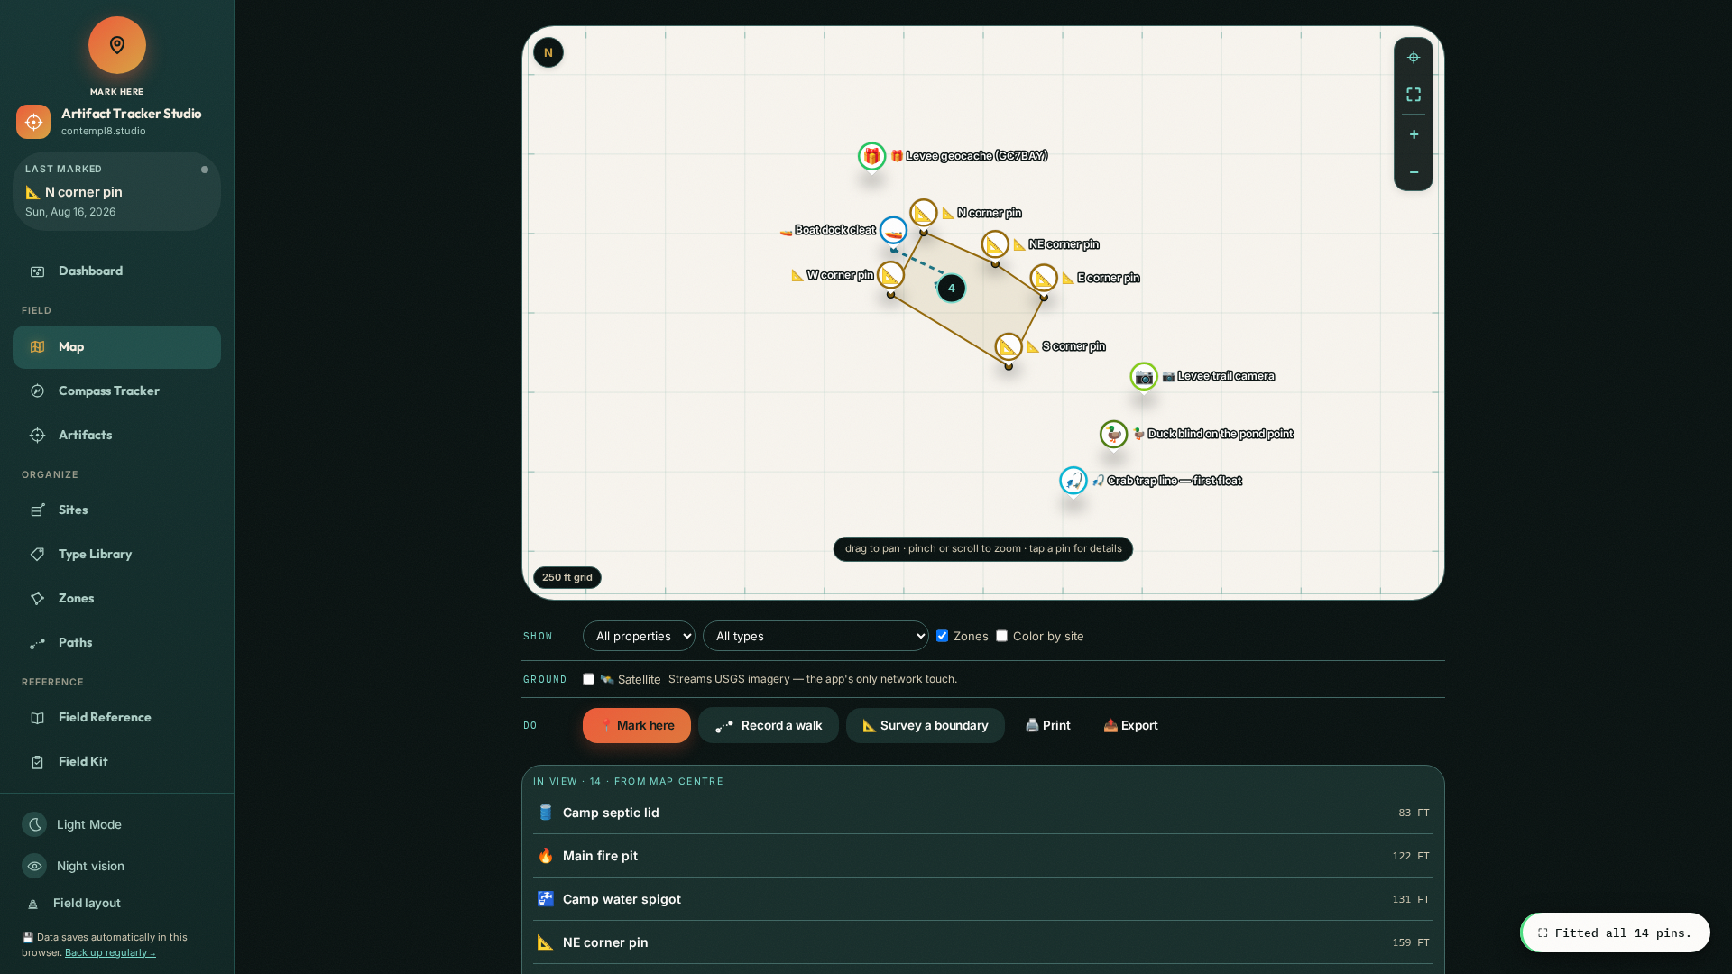Select the Duck blind pin marker
This screenshot has width=1732, height=974.
coord(1113,434)
